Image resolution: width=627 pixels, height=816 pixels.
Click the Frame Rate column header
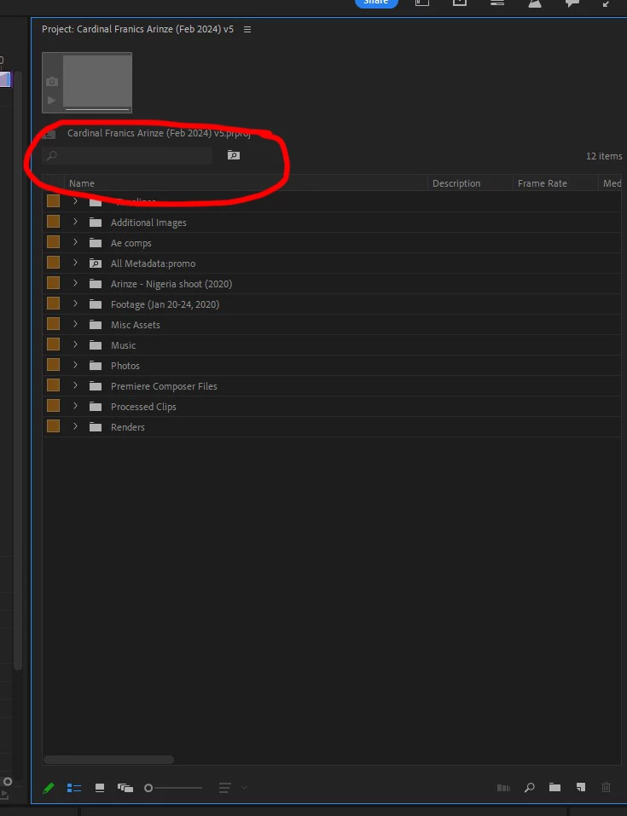(x=555, y=183)
